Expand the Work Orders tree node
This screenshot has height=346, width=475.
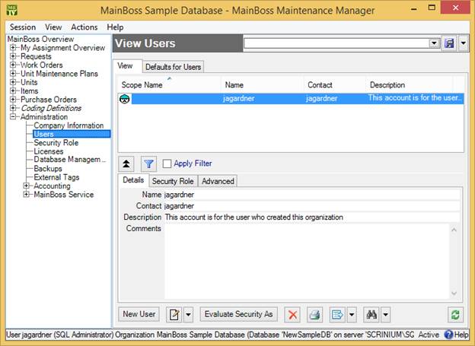(x=13, y=65)
